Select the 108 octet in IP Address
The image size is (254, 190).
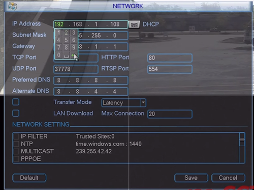point(115,24)
